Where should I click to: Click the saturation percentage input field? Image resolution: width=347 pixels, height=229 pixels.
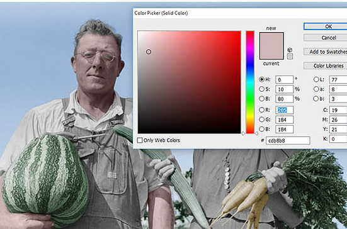[285, 89]
